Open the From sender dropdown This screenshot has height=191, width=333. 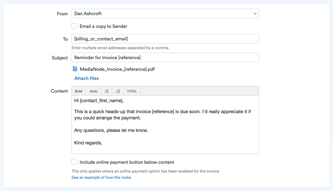[x=165, y=14]
